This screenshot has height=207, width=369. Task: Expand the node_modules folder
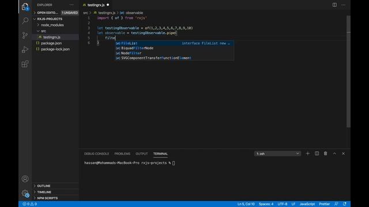tap(52, 25)
